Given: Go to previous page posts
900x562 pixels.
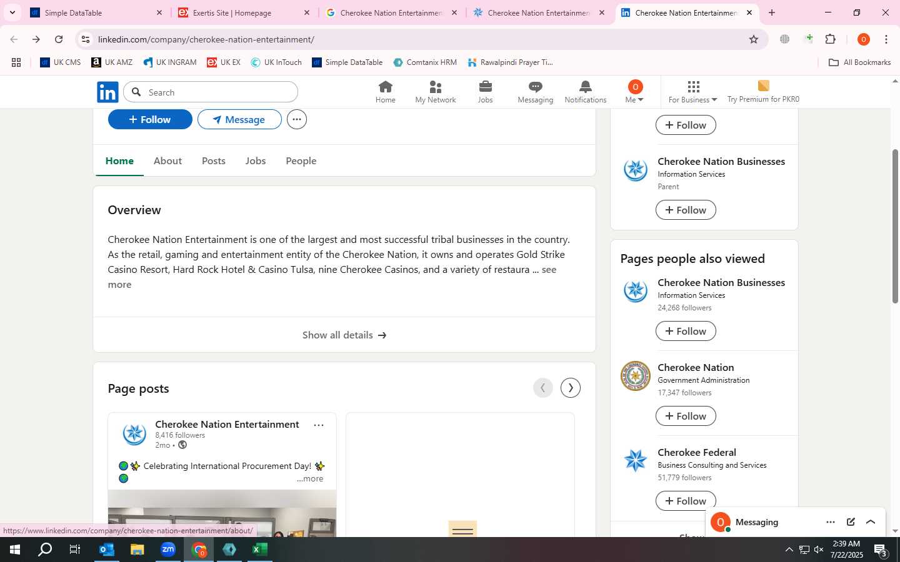Looking at the screenshot, I should pos(542,388).
